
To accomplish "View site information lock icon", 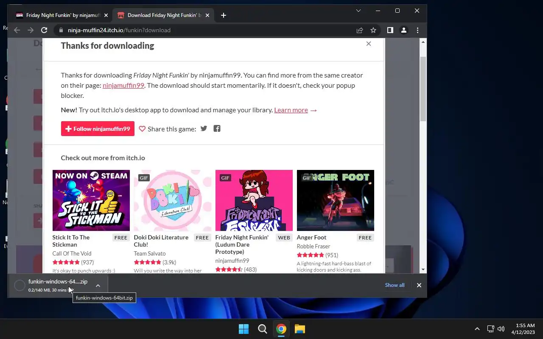I will click(x=61, y=30).
